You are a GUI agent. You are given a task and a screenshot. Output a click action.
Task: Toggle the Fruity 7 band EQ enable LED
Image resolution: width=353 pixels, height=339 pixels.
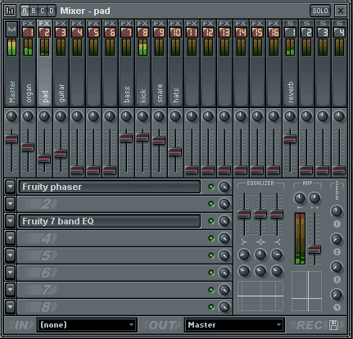tap(211, 221)
